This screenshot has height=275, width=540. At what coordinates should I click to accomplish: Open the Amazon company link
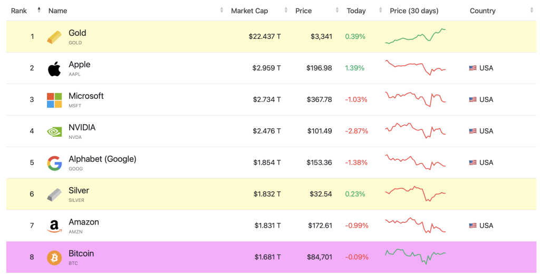pos(84,222)
